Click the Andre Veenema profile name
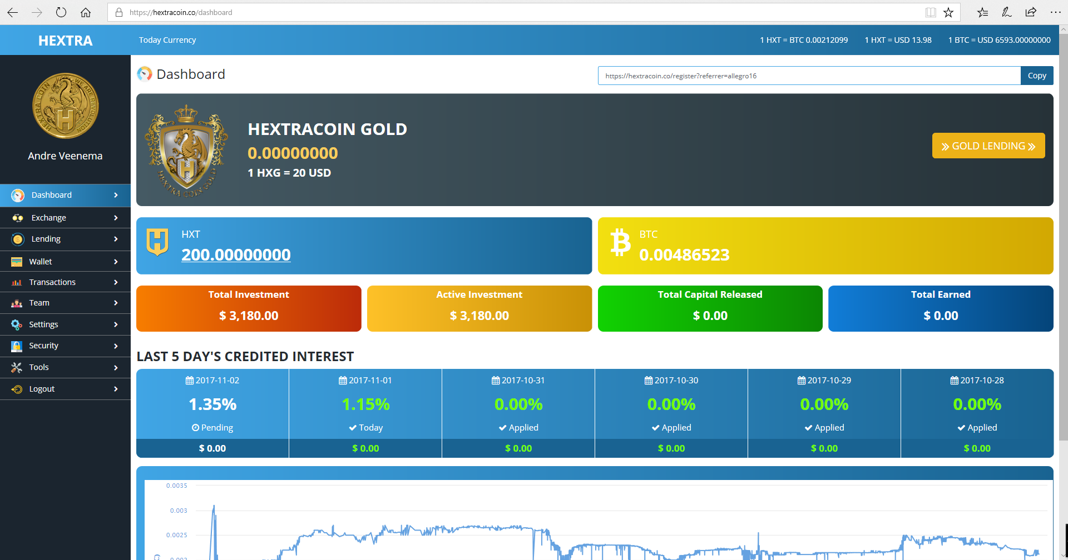 [65, 156]
